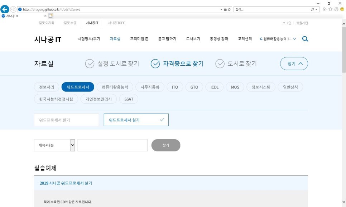Viewport: 346px width, 207px height.
Task: Switch to 시나공 IT site tab
Action: pyautogui.click(x=92, y=23)
